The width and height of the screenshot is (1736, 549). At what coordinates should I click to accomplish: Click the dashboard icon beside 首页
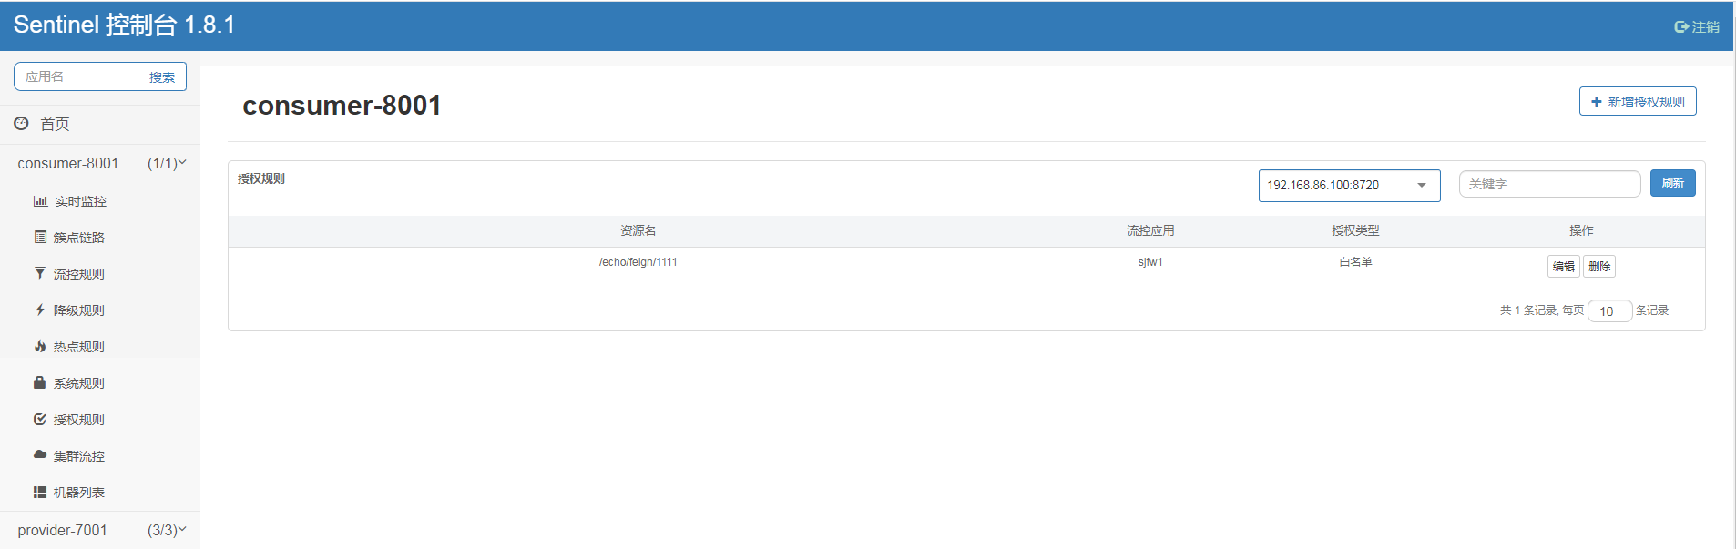click(x=21, y=123)
